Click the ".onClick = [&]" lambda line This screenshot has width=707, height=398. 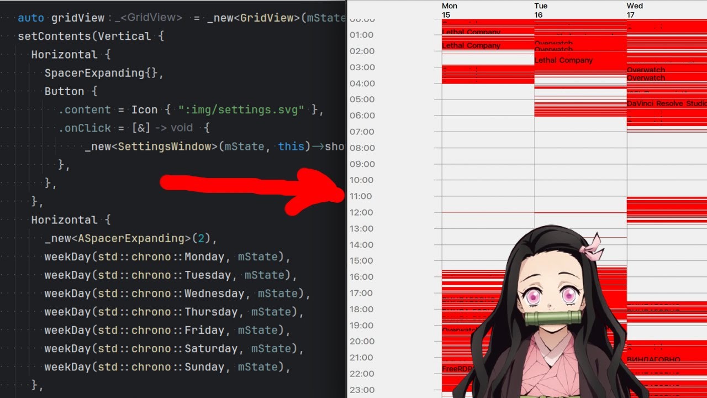tap(134, 128)
